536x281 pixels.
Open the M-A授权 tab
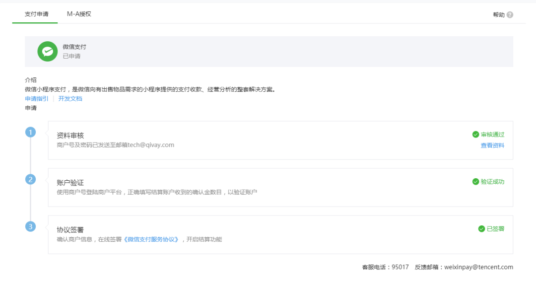coord(79,14)
